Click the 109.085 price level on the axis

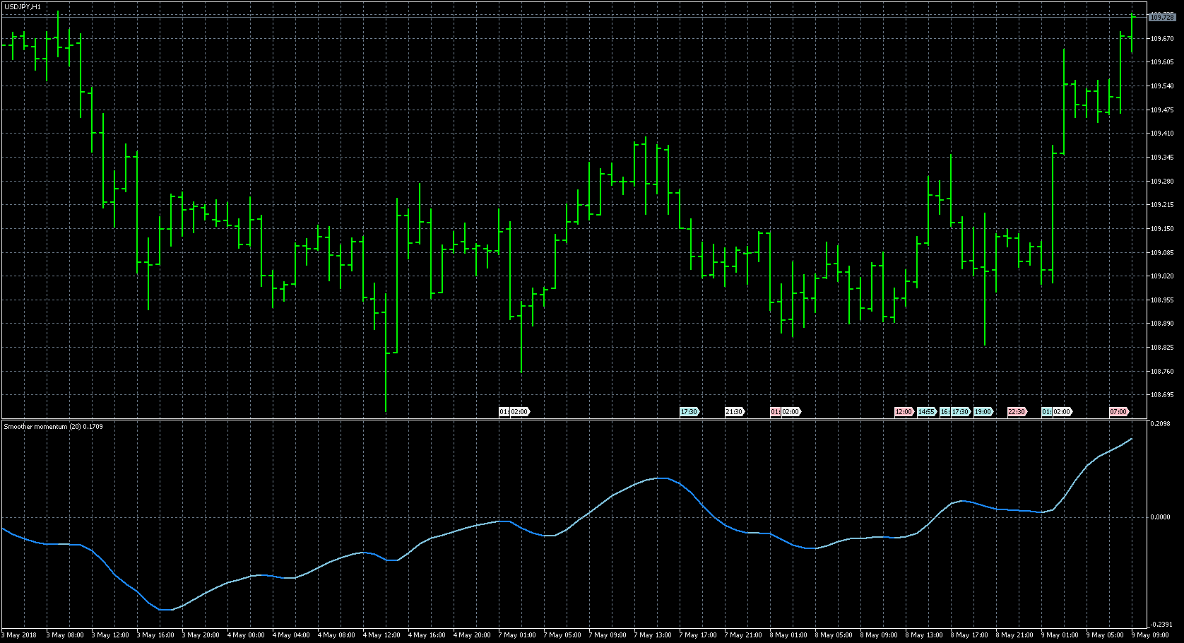[x=1162, y=252]
